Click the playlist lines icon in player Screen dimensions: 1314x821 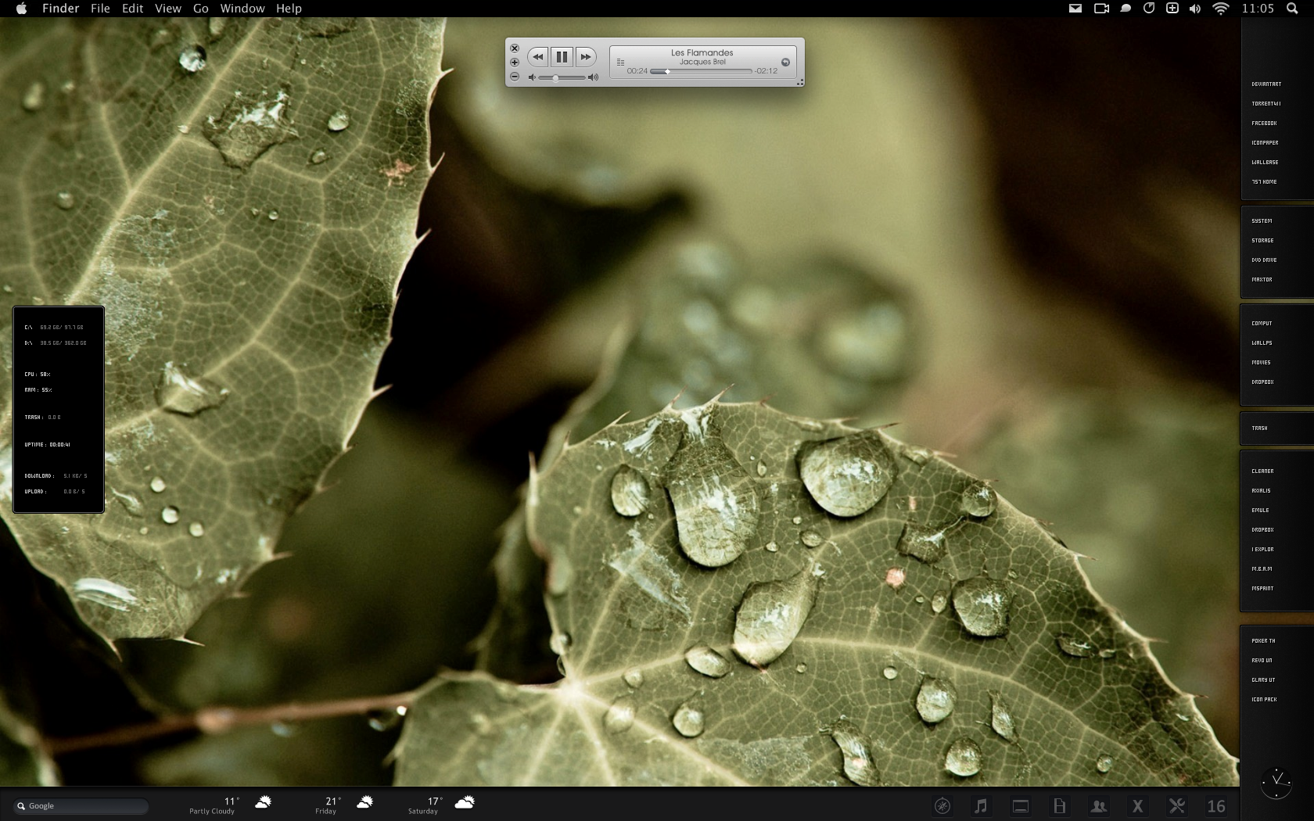pos(620,62)
